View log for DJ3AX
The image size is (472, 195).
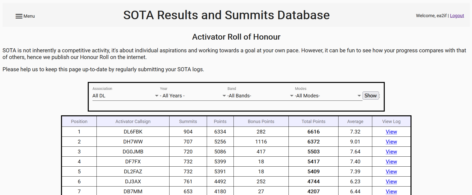(391, 182)
